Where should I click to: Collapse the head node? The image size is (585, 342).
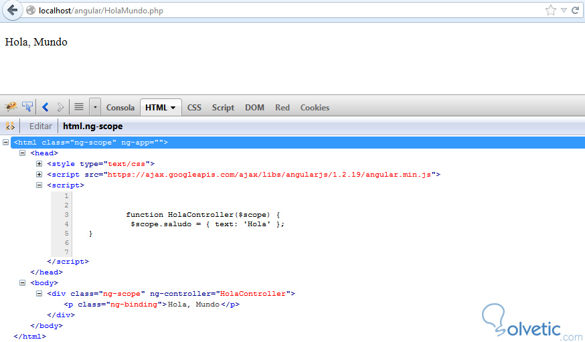point(22,153)
